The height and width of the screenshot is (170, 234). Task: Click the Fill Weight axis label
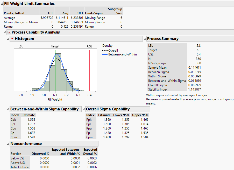[x=55, y=99]
